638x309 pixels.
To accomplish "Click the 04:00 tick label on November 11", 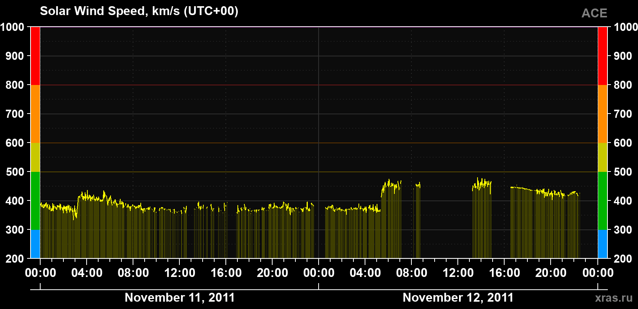I will coord(87,273).
